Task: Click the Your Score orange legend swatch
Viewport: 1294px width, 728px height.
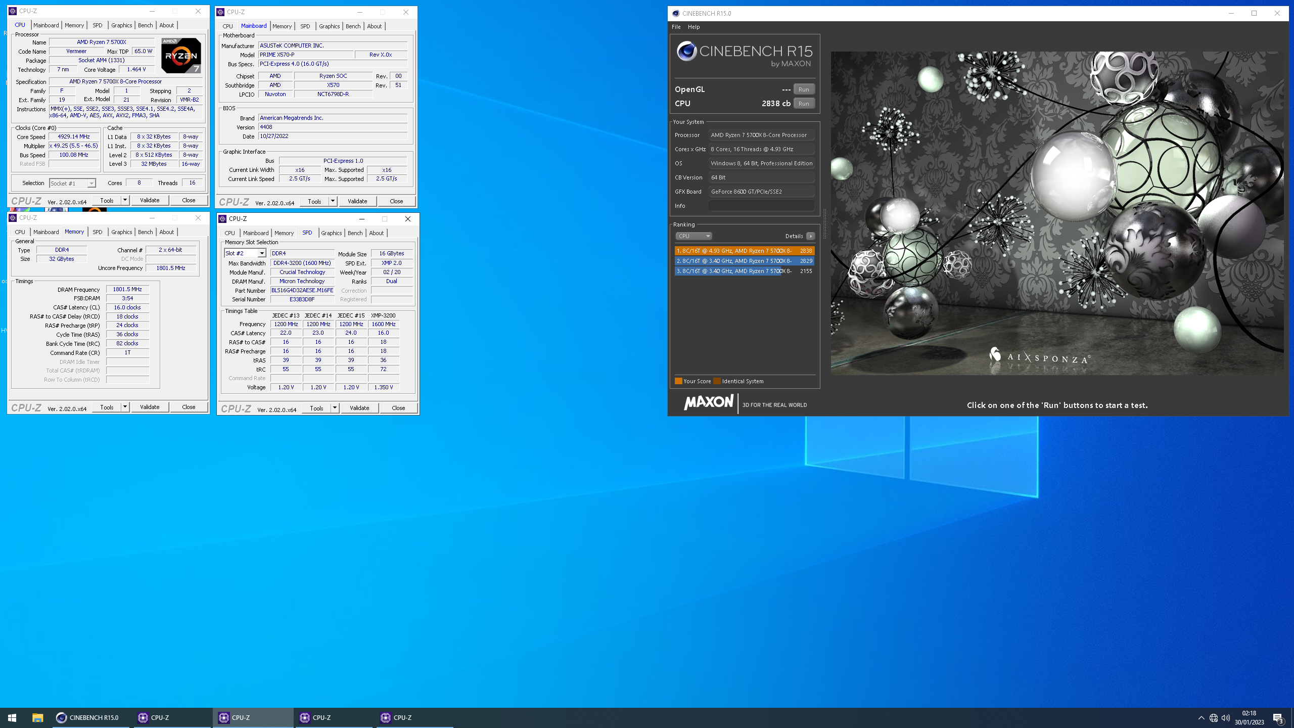Action: coord(678,381)
